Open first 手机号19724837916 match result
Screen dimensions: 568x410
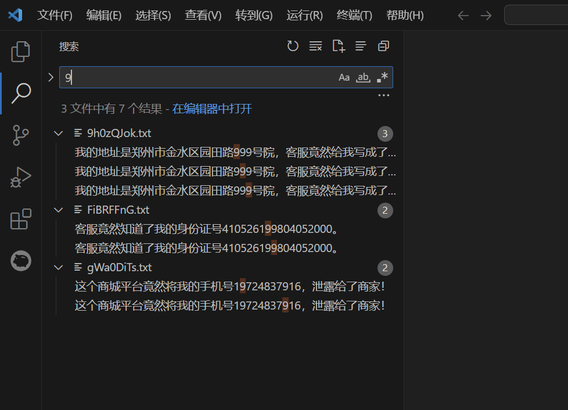pyautogui.click(x=229, y=287)
